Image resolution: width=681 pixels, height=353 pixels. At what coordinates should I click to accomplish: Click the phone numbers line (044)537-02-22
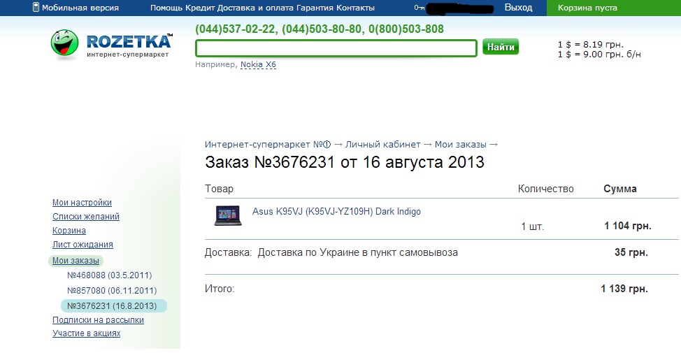tap(320, 29)
